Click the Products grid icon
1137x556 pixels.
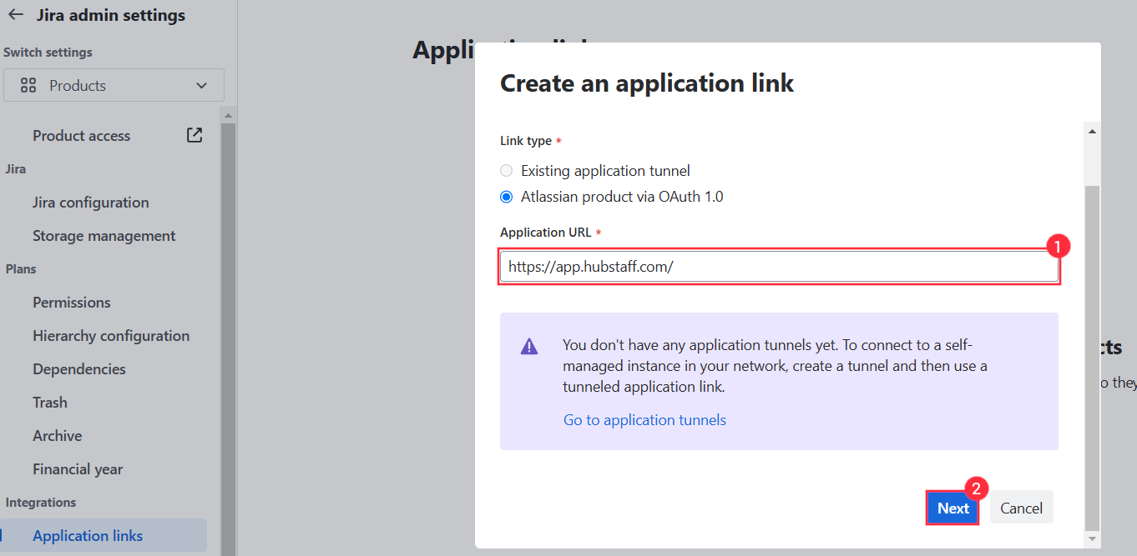click(x=28, y=85)
